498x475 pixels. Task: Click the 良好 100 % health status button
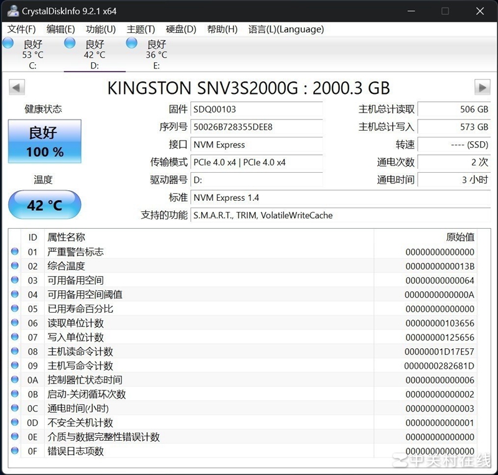(x=44, y=142)
